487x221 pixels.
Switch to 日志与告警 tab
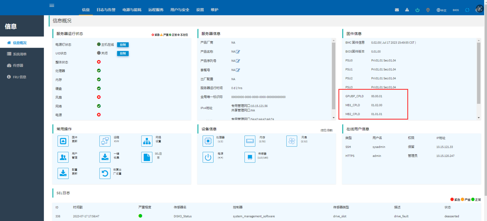click(x=106, y=10)
